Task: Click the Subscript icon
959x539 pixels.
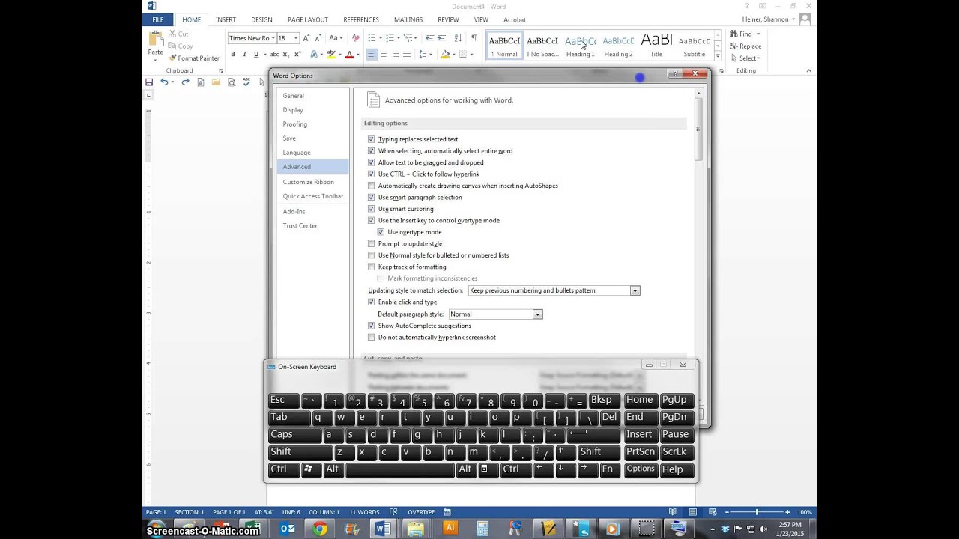Action: 287,54
